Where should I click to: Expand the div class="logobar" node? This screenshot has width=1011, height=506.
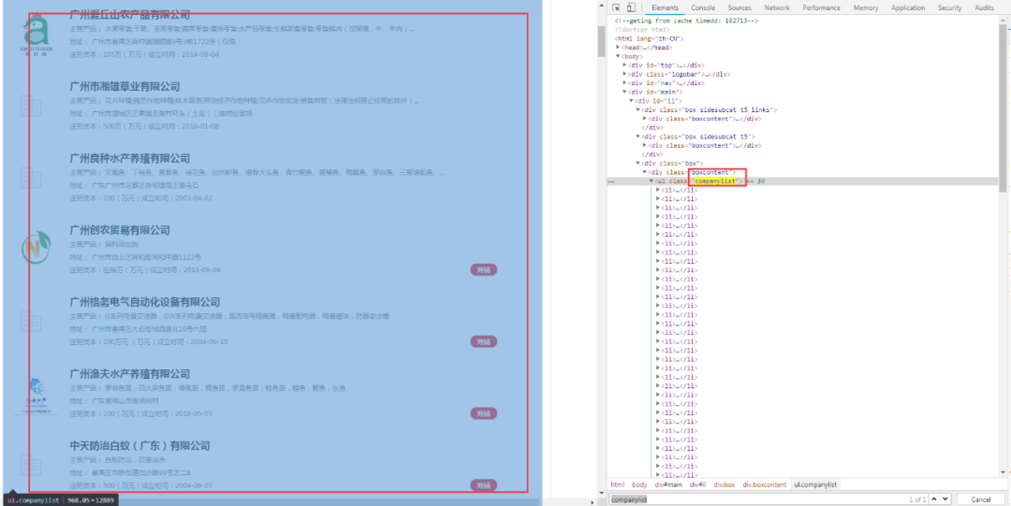click(x=624, y=74)
